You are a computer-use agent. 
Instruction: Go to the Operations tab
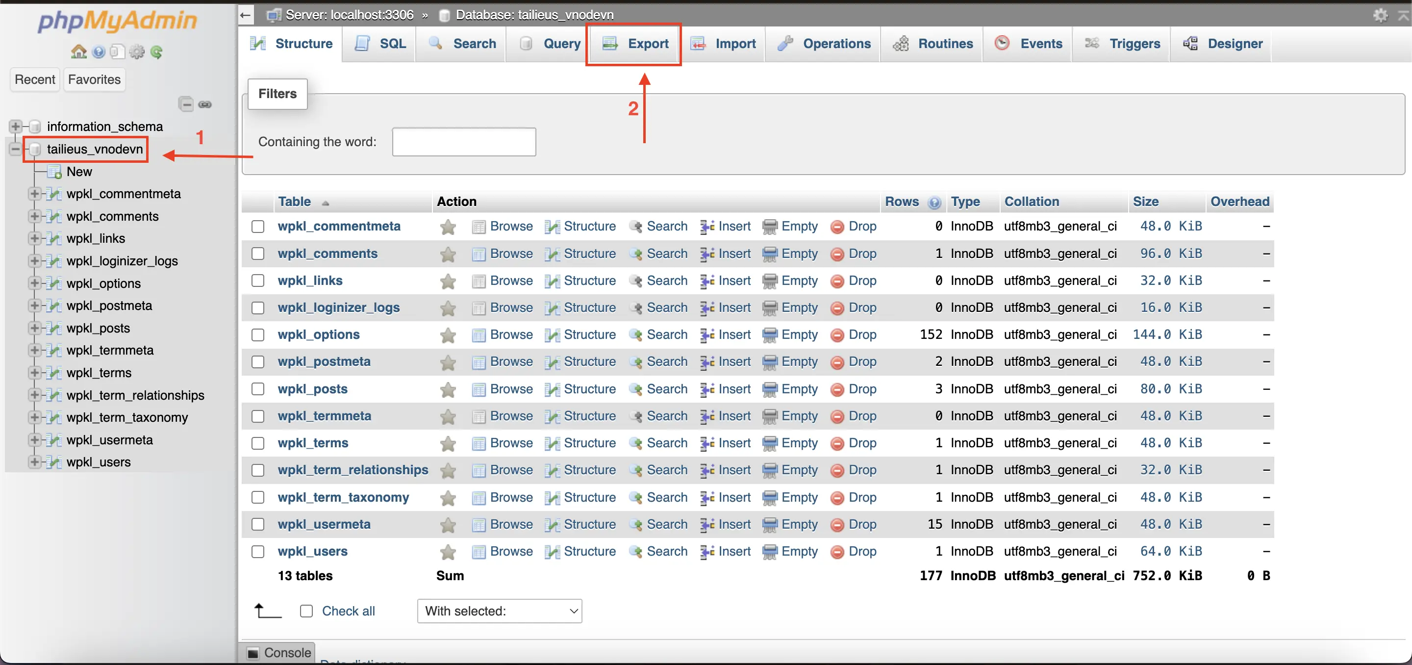(823, 44)
